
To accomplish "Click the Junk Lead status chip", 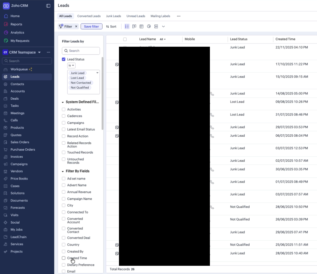I will click(78, 73).
